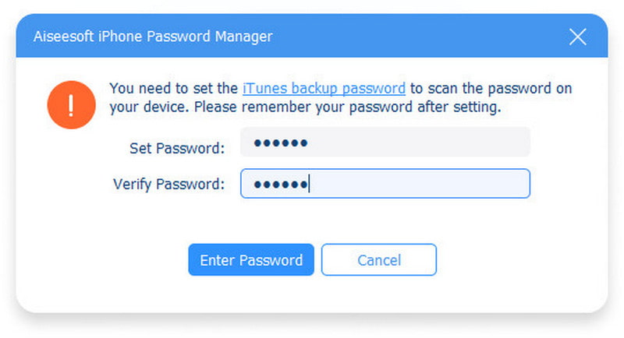The height and width of the screenshot is (338, 624).
Task: Click empty right end of Verify Password field
Action: pos(499,184)
